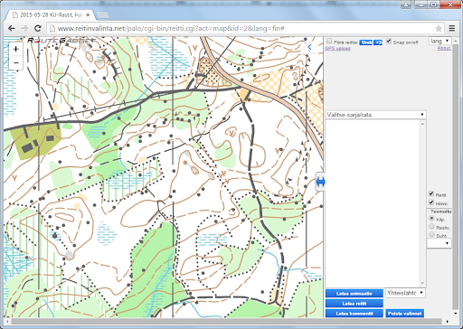463x329 pixels.
Task: Bookmark this page with the star icon
Action: [x=439, y=29]
